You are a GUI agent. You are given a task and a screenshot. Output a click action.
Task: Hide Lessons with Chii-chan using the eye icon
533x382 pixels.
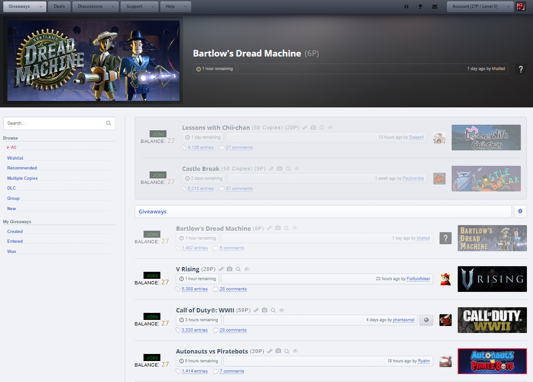[331, 127]
